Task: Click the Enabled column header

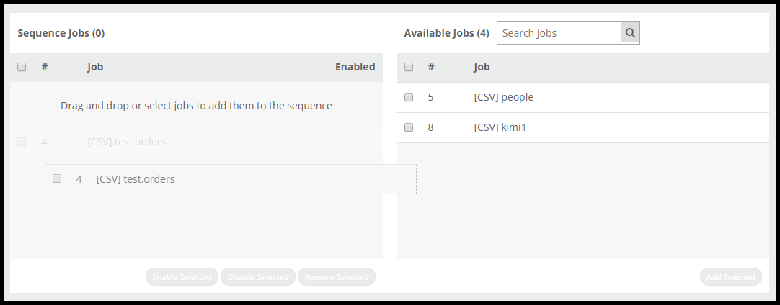Action: coord(355,67)
